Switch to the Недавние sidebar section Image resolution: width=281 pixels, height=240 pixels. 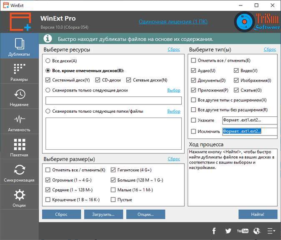pyautogui.click(x=19, y=97)
